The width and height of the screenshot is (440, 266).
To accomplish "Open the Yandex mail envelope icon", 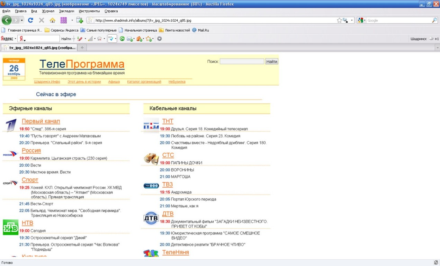I will click(x=130, y=39).
